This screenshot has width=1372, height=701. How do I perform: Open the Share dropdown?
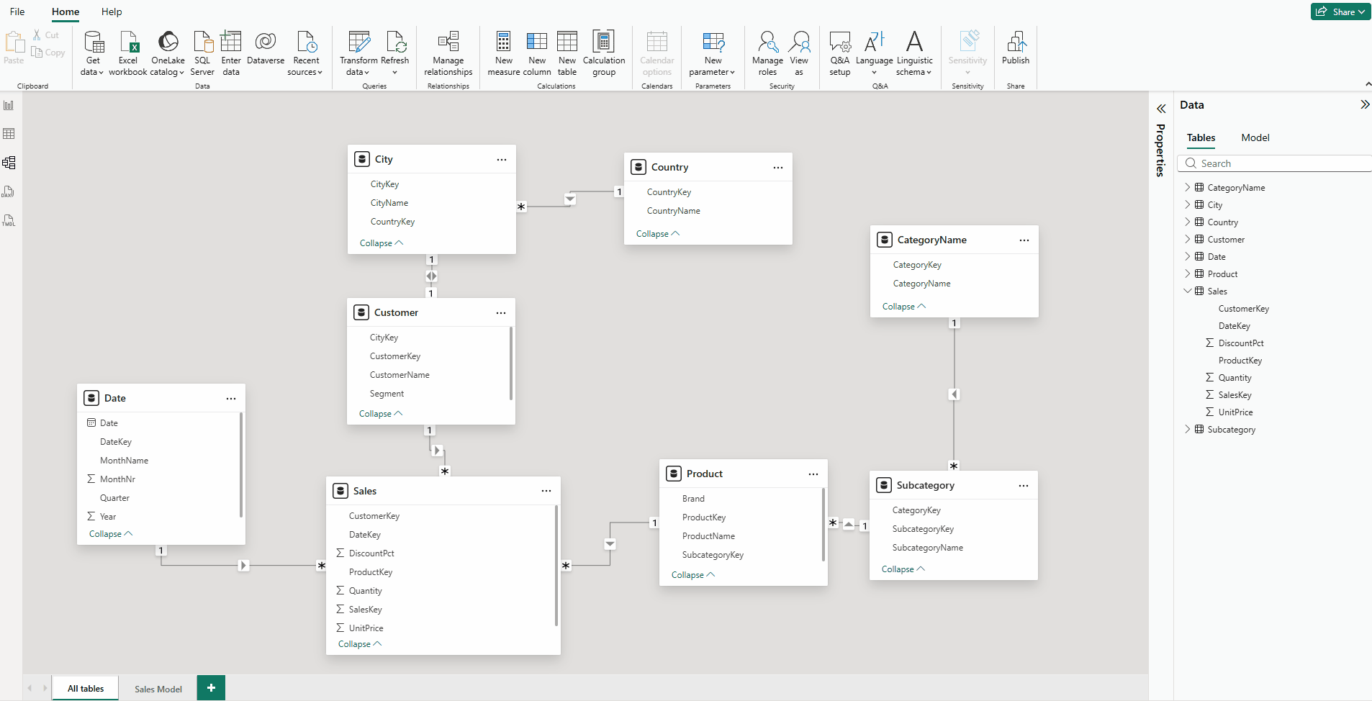tap(1340, 12)
